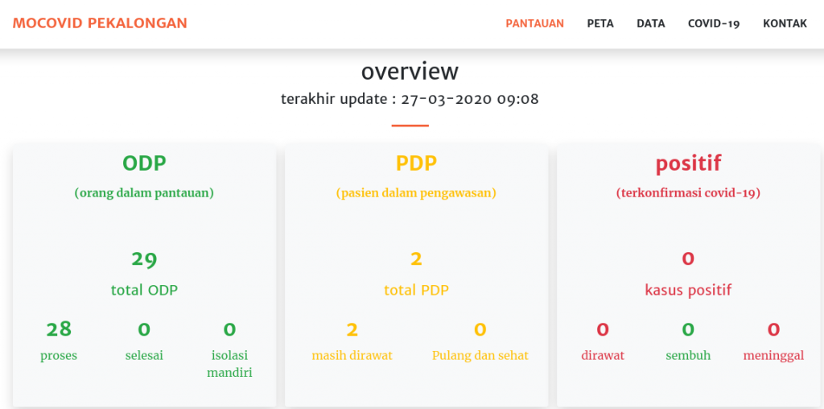Open the KONTAK page link

785,23
